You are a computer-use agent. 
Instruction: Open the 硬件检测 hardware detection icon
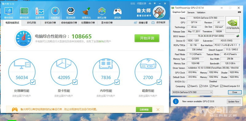(x=24, y=11)
